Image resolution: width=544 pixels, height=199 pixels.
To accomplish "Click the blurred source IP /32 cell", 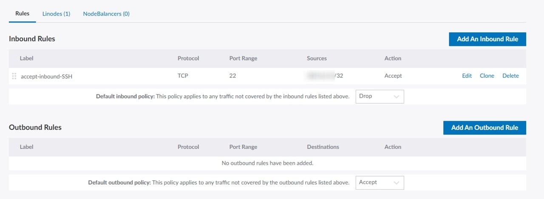I will tap(325, 76).
